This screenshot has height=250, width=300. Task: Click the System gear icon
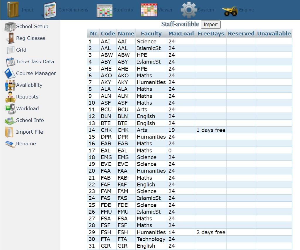tap(189, 10)
